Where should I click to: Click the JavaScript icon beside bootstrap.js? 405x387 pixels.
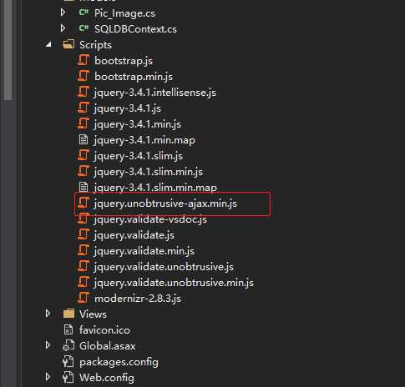pos(84,60)
